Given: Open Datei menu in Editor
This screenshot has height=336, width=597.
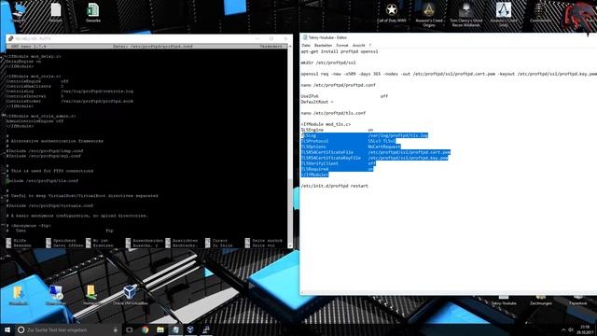Looking at the screenshot, I should click(x=306, y=46).
